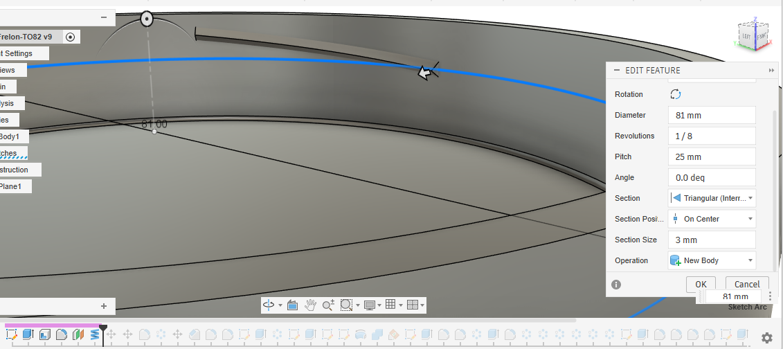
Task: Activate the Zoom magnifier tool
Action: click(x=328, y=305)
